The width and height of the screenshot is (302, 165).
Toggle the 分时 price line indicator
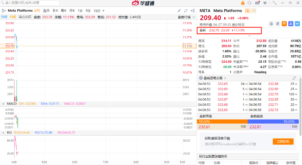[x=4, y=17]
